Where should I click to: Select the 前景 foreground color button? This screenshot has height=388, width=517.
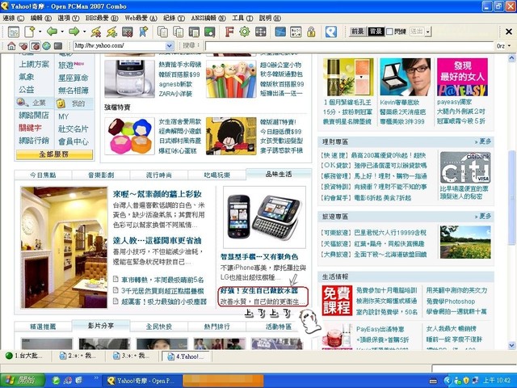[357, 32]
